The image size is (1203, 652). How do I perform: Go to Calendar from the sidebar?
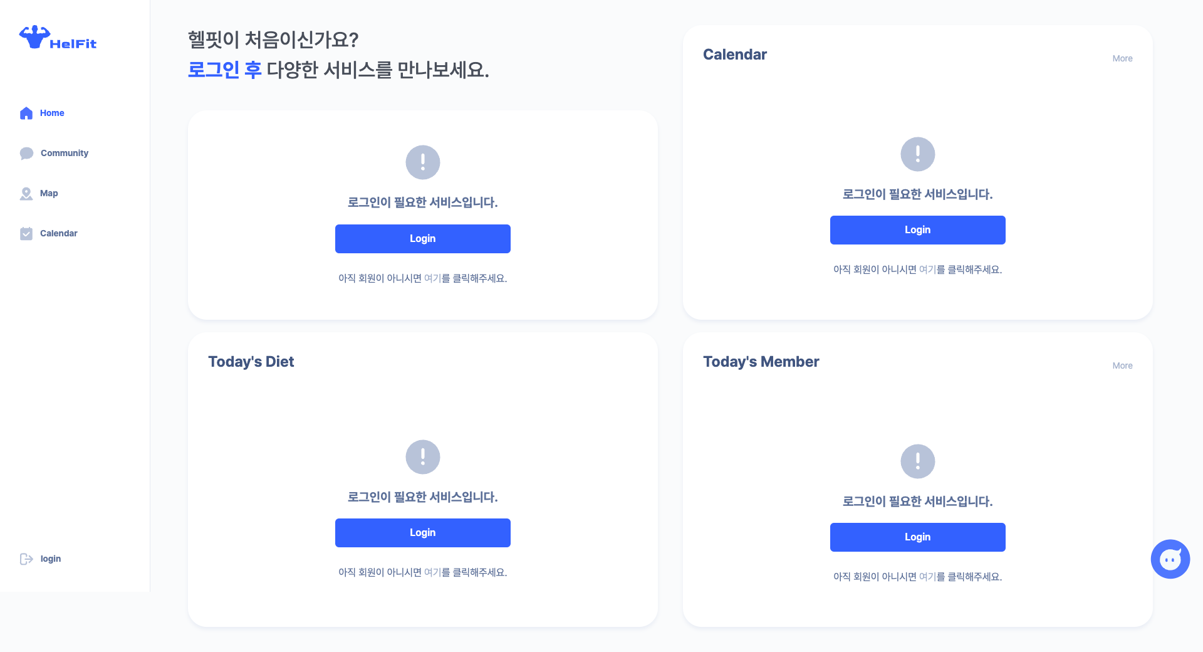(59, 233)
